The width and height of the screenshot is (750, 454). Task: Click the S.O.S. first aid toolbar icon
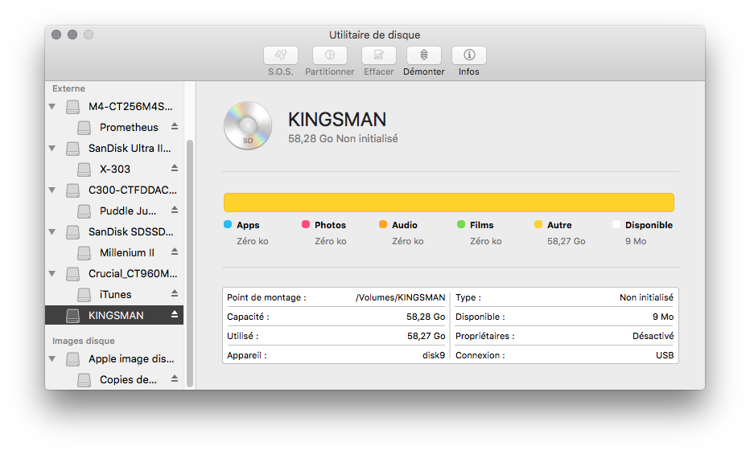pyautogui.click(x=281, y=55)
